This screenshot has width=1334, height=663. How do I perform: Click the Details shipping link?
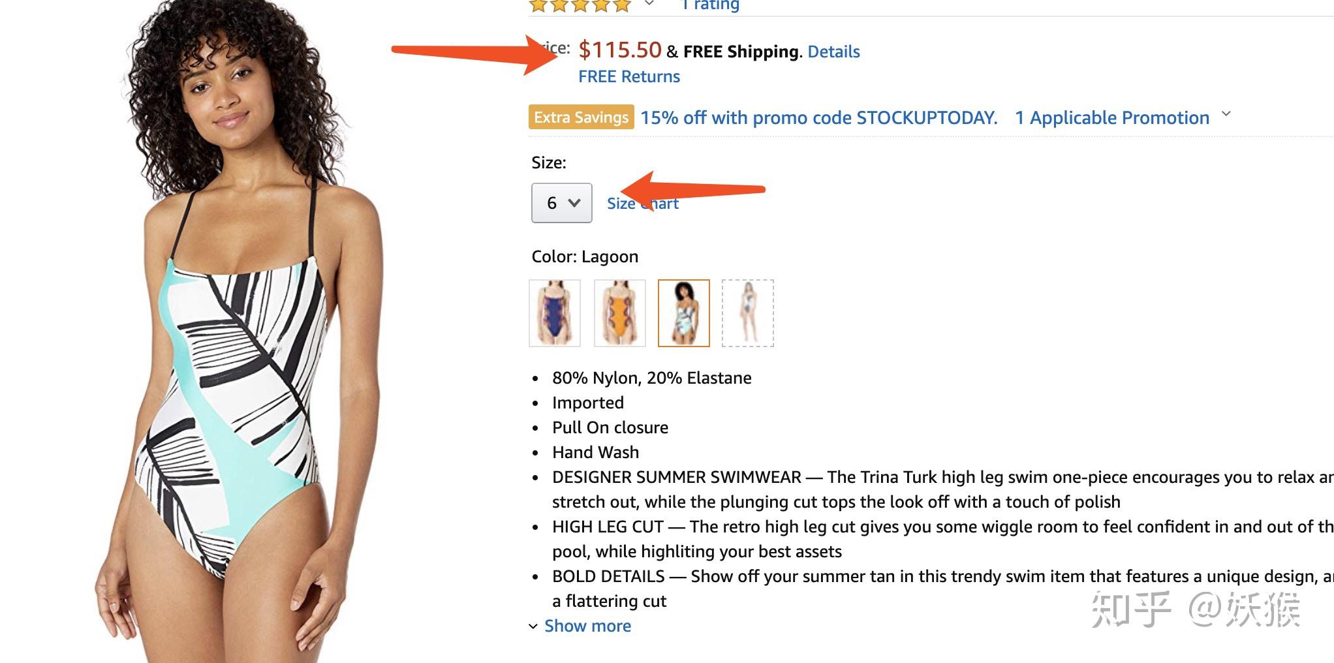pos(833,52)
